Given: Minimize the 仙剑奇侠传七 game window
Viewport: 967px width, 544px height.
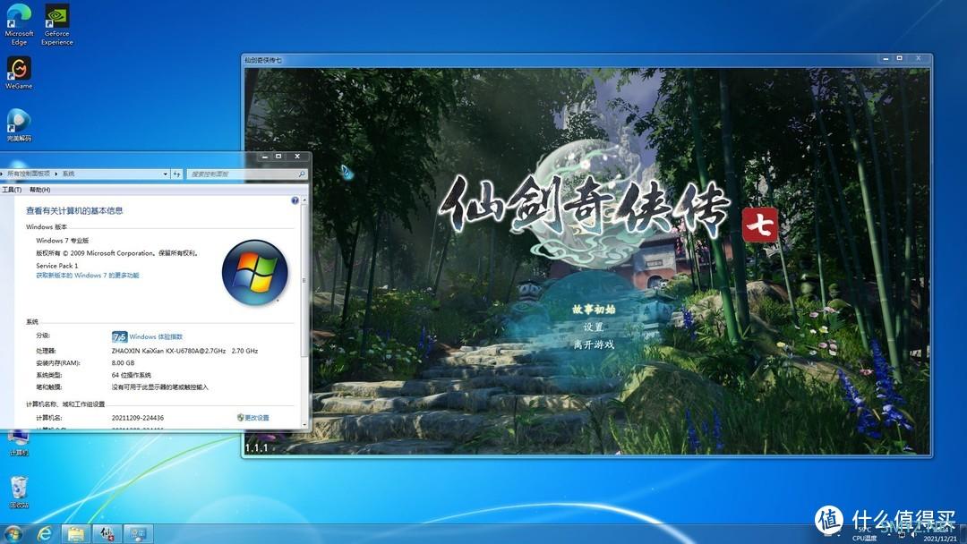Looking at the screenshot, I should coord(886,58).
